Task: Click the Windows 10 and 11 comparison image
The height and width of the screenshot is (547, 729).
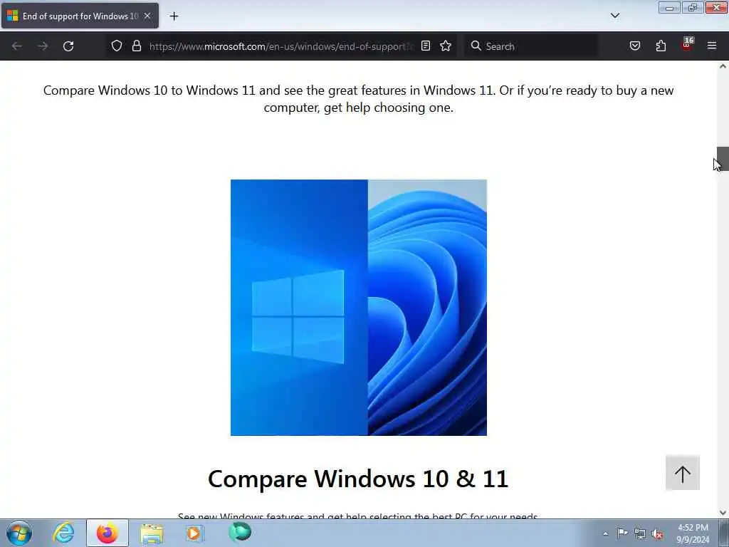Action: (x=359, y=308)
